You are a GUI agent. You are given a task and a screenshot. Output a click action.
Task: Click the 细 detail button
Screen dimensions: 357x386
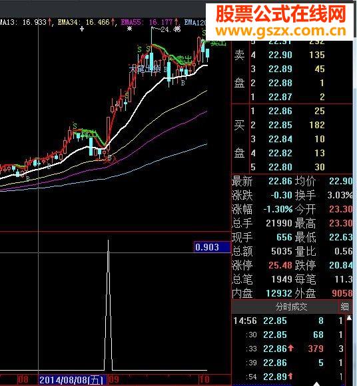click(345, 307)
